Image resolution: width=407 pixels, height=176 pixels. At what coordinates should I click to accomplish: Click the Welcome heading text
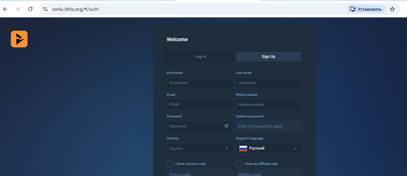tap(177, 39)
